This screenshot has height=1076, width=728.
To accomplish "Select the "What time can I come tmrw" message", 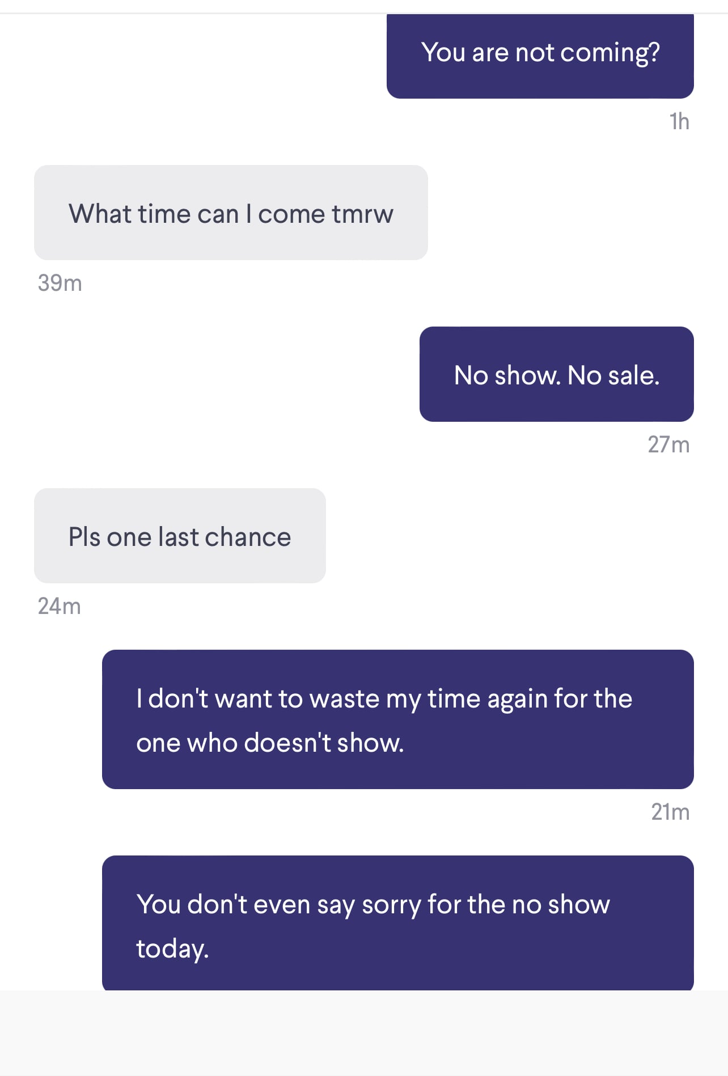I will pyautogui.click(x=231, y=213).
